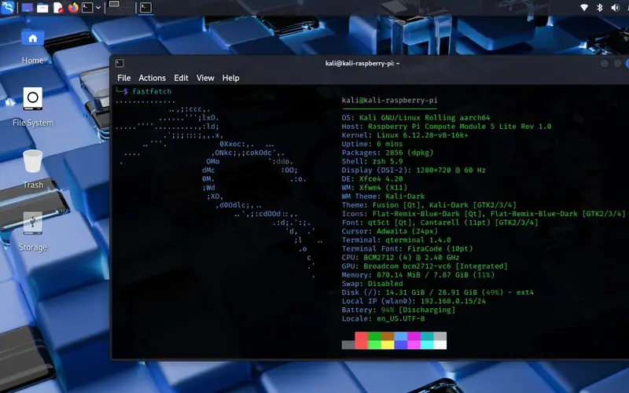The image size is (629, 393).
Task: Maximize the terminal window
Action: (x=618, y=64)
